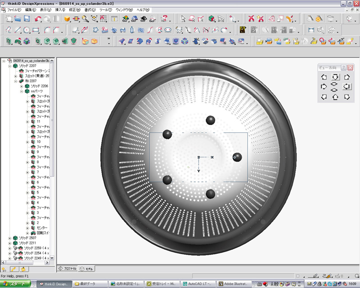This screenshot has height=288, width=360.
Task: Click the open folder icon in toolbar
Action: click(x=18, y=18)
